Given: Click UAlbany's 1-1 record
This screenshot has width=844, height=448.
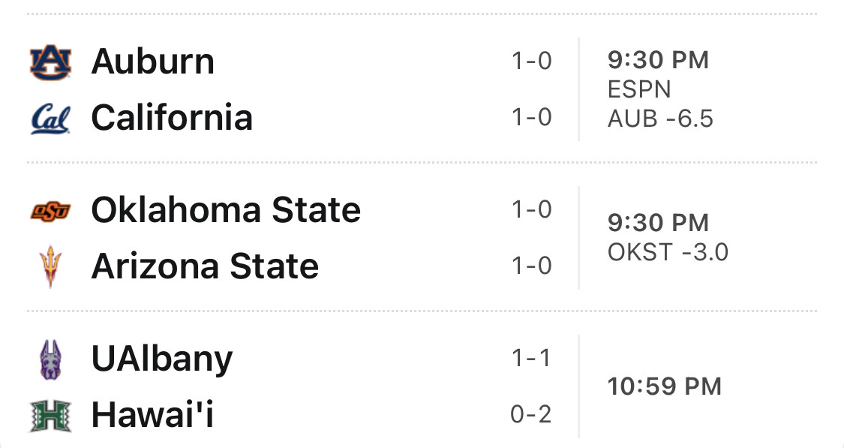Looking at the screenshot, I should click(530, 359).
